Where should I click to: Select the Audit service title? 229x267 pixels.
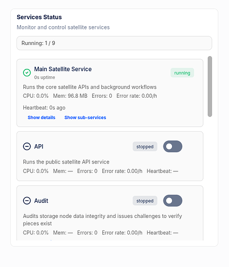(x=41, y=201)
